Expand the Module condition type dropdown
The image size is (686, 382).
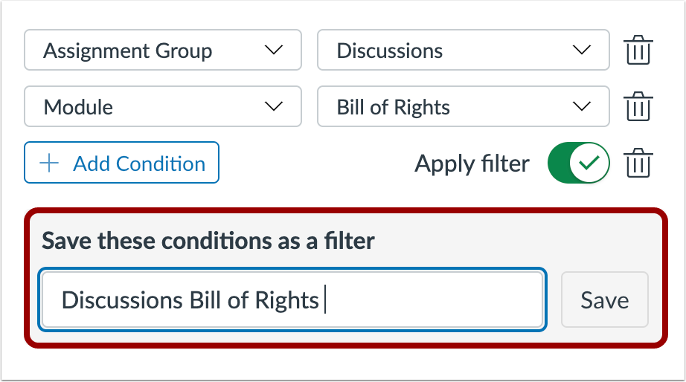(x=162, y=107)
